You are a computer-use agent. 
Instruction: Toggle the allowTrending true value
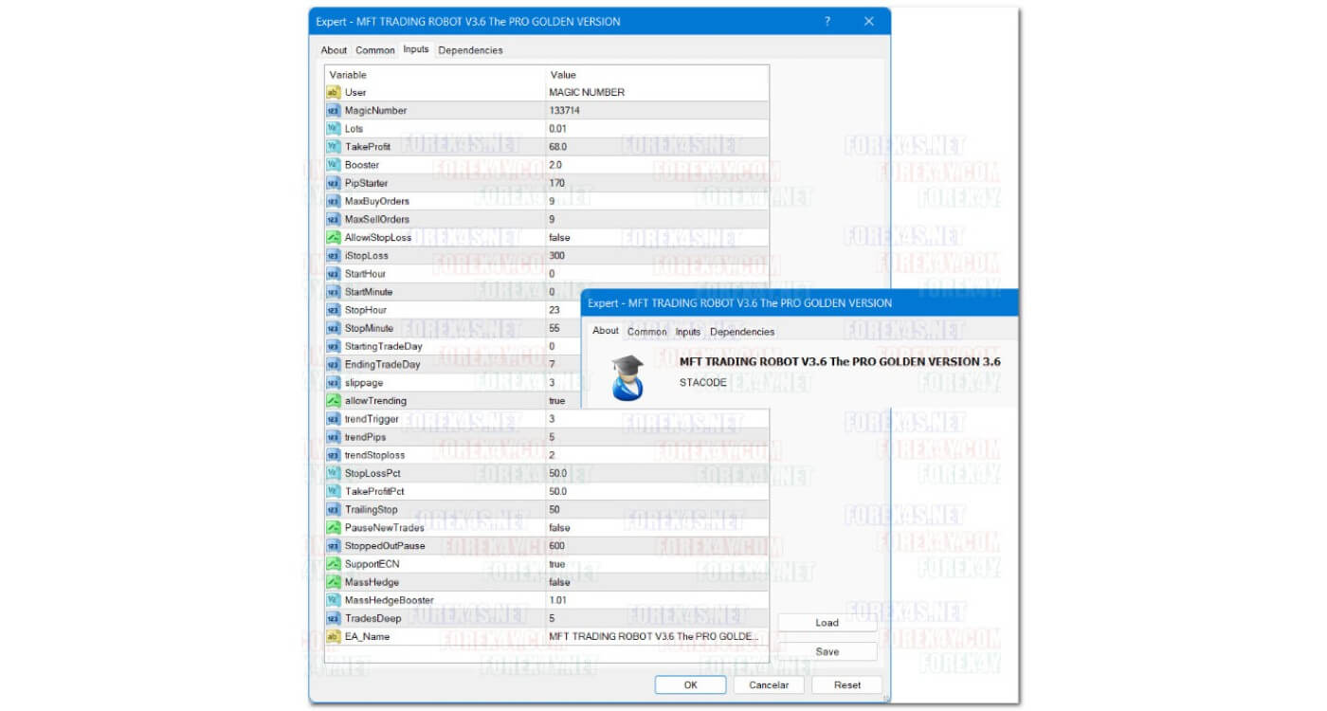click(x=557, y=401)
